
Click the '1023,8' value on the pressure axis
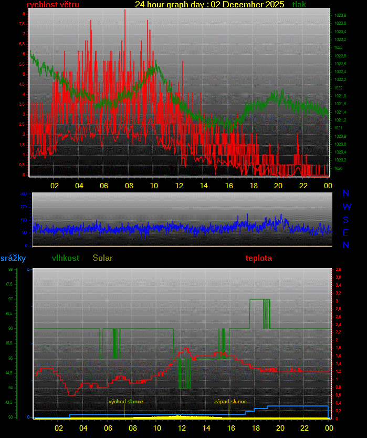[340, 15]
